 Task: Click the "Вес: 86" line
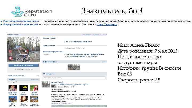tap(125, 74)
